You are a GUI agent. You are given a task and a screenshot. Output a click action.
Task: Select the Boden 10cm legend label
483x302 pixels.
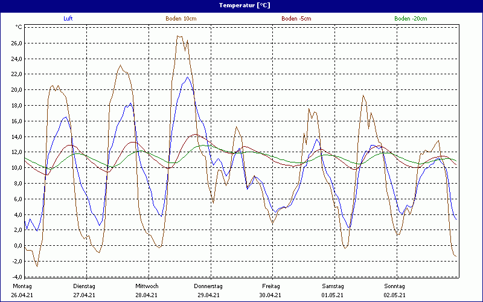181,19
